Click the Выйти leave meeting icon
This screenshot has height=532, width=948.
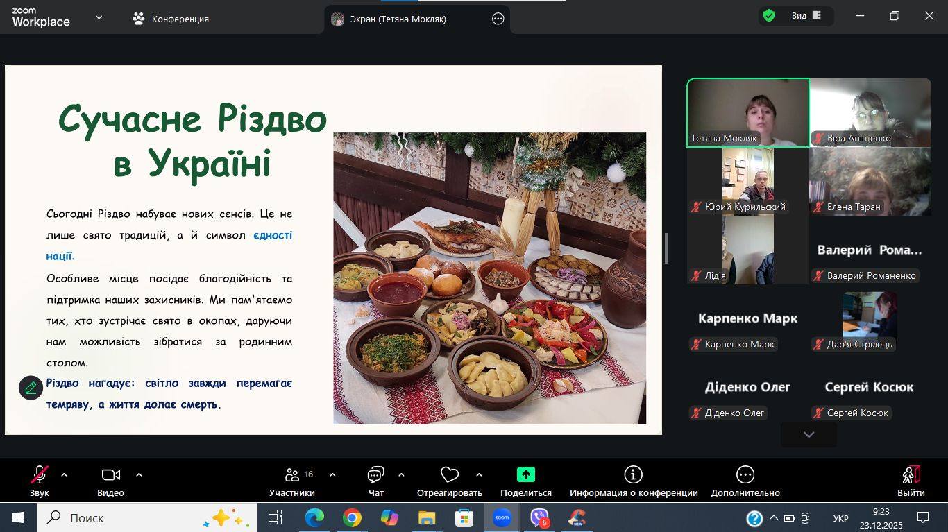point(911,474)
